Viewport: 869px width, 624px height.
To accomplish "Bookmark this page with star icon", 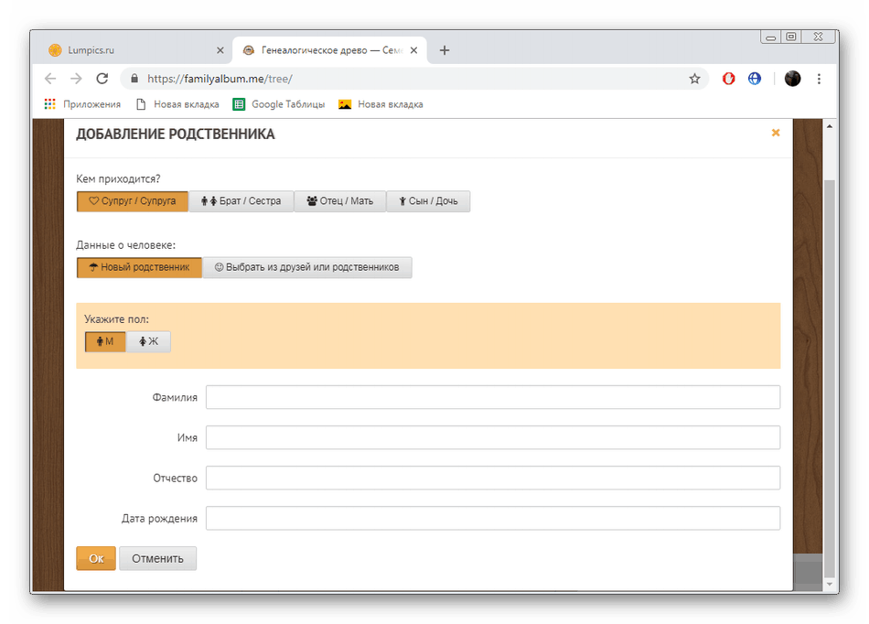I will point(694,79).
